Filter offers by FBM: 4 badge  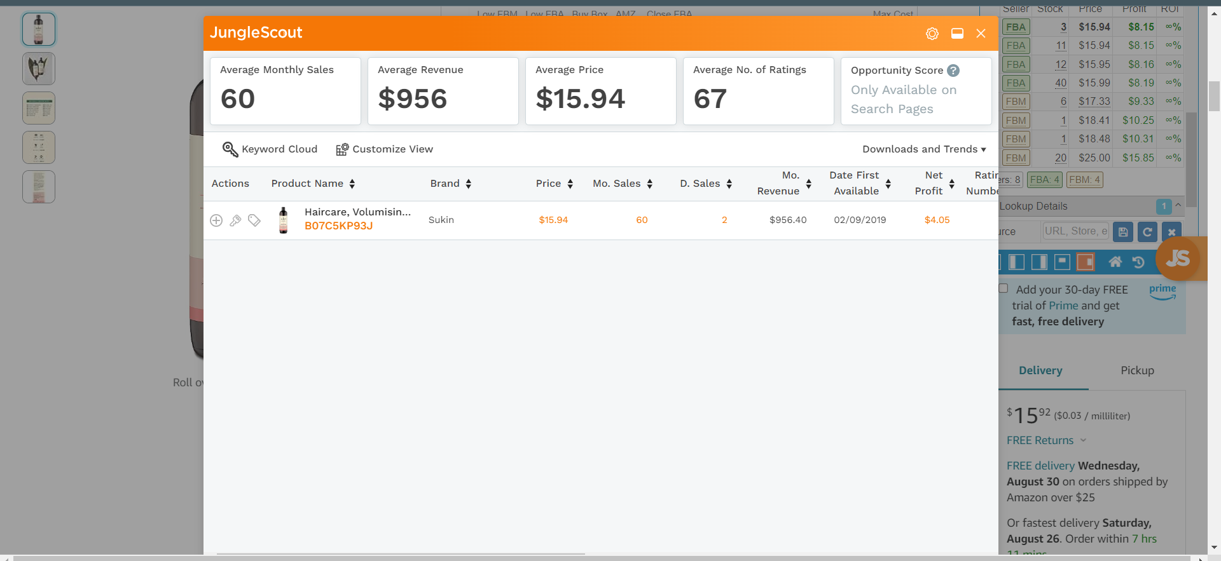click(x=1084, y=180)
